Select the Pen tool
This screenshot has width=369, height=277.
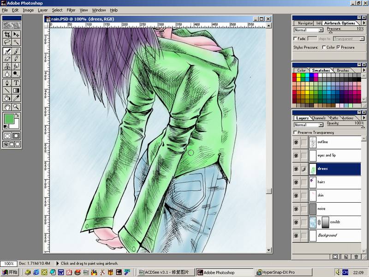(x=7, y=83)
